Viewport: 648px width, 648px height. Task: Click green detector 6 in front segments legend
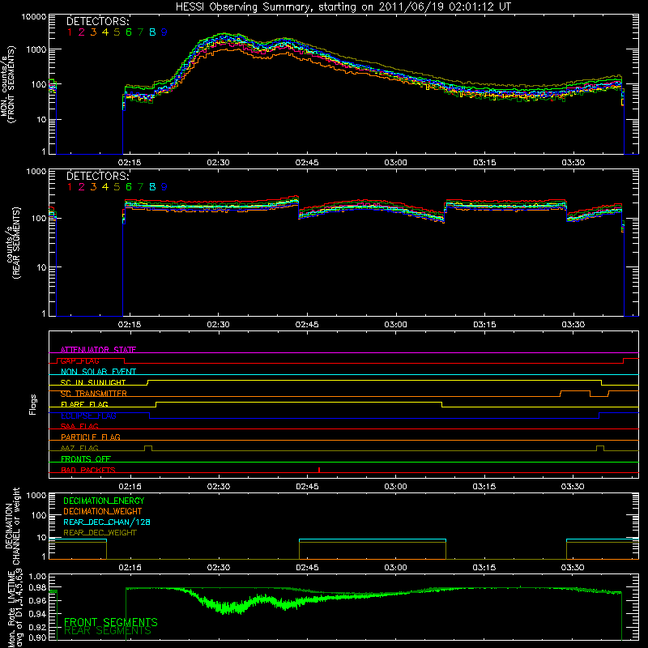tap(129, 32)
